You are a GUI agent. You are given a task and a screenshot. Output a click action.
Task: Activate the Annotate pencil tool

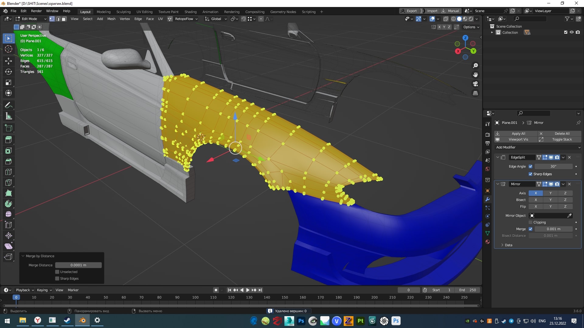pos(9,105)
